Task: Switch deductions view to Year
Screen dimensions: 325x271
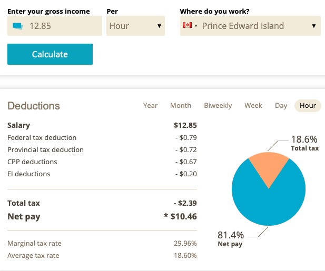Action: coord(150,105)
